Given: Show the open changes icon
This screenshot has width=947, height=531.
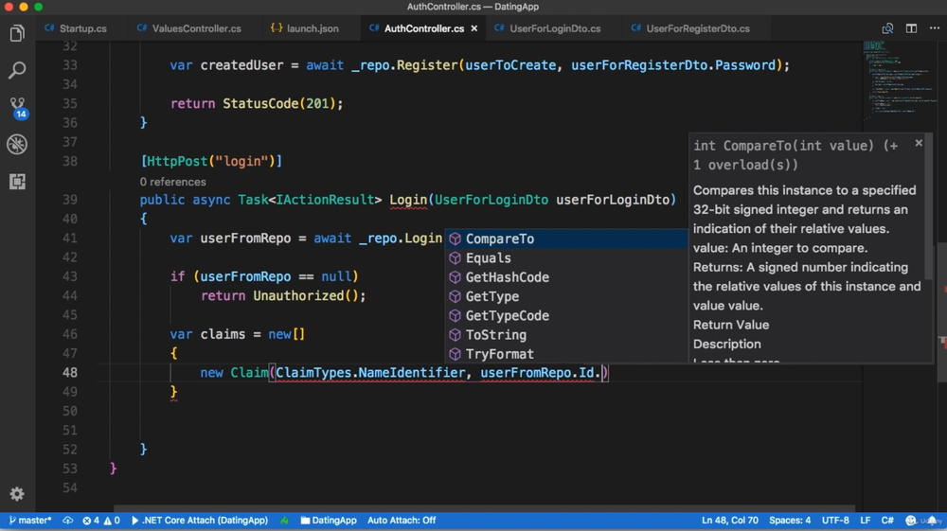Looking at the screenshot, I should click(887, 28).
